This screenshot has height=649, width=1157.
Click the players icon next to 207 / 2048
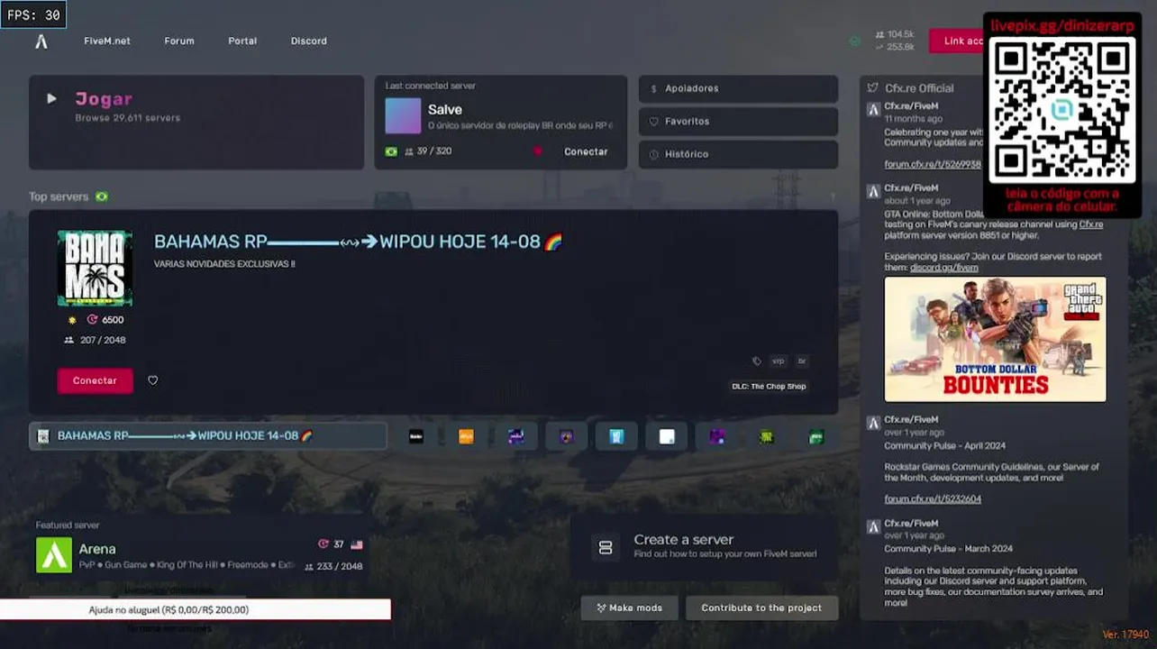coord(69,340)
